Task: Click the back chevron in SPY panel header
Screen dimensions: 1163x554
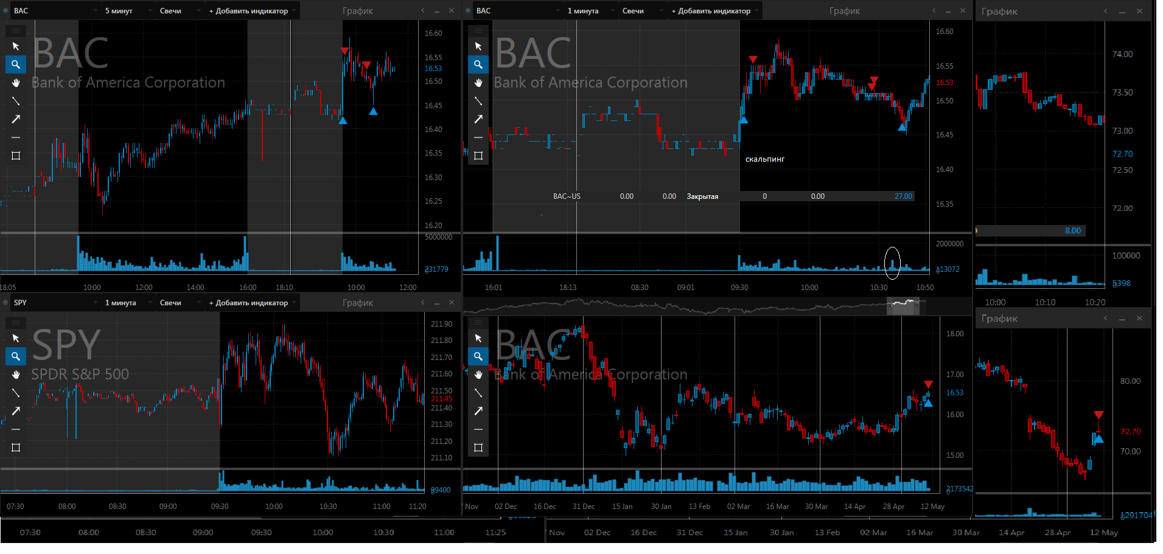Action: 423,302
